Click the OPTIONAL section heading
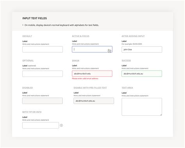The width and height of the screenshot is (185, 148). [x=28, y=61]
